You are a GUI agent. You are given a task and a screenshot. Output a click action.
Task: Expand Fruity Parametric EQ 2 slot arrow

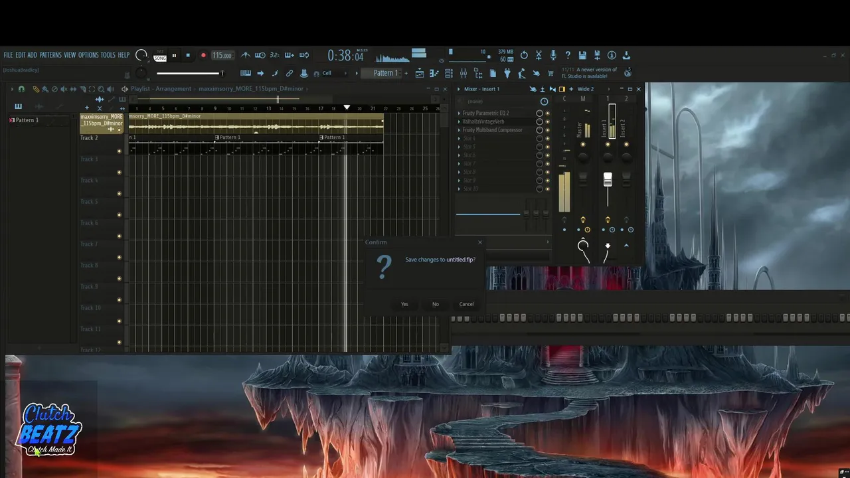(x=459, y=114)
